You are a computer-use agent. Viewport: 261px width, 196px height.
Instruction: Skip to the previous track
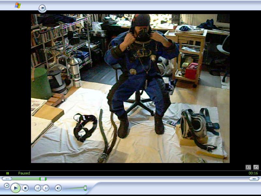(38, 188)
